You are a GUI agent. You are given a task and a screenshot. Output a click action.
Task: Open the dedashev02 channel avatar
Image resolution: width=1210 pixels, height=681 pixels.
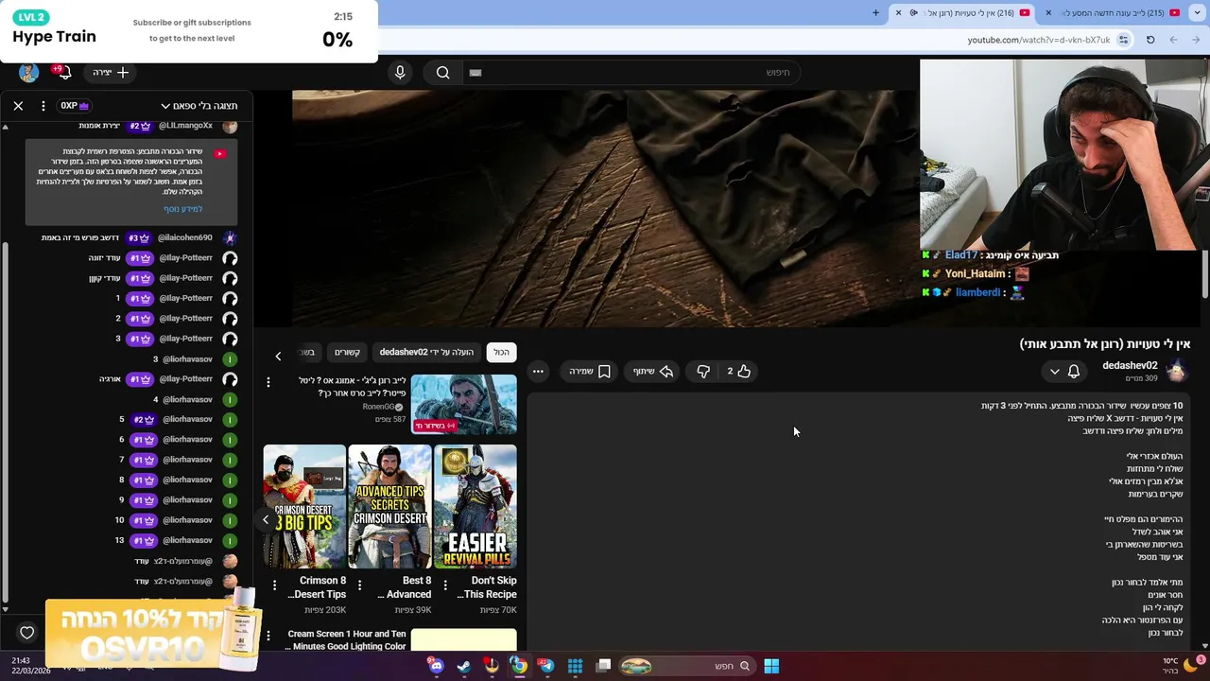tap(1176, 371)
